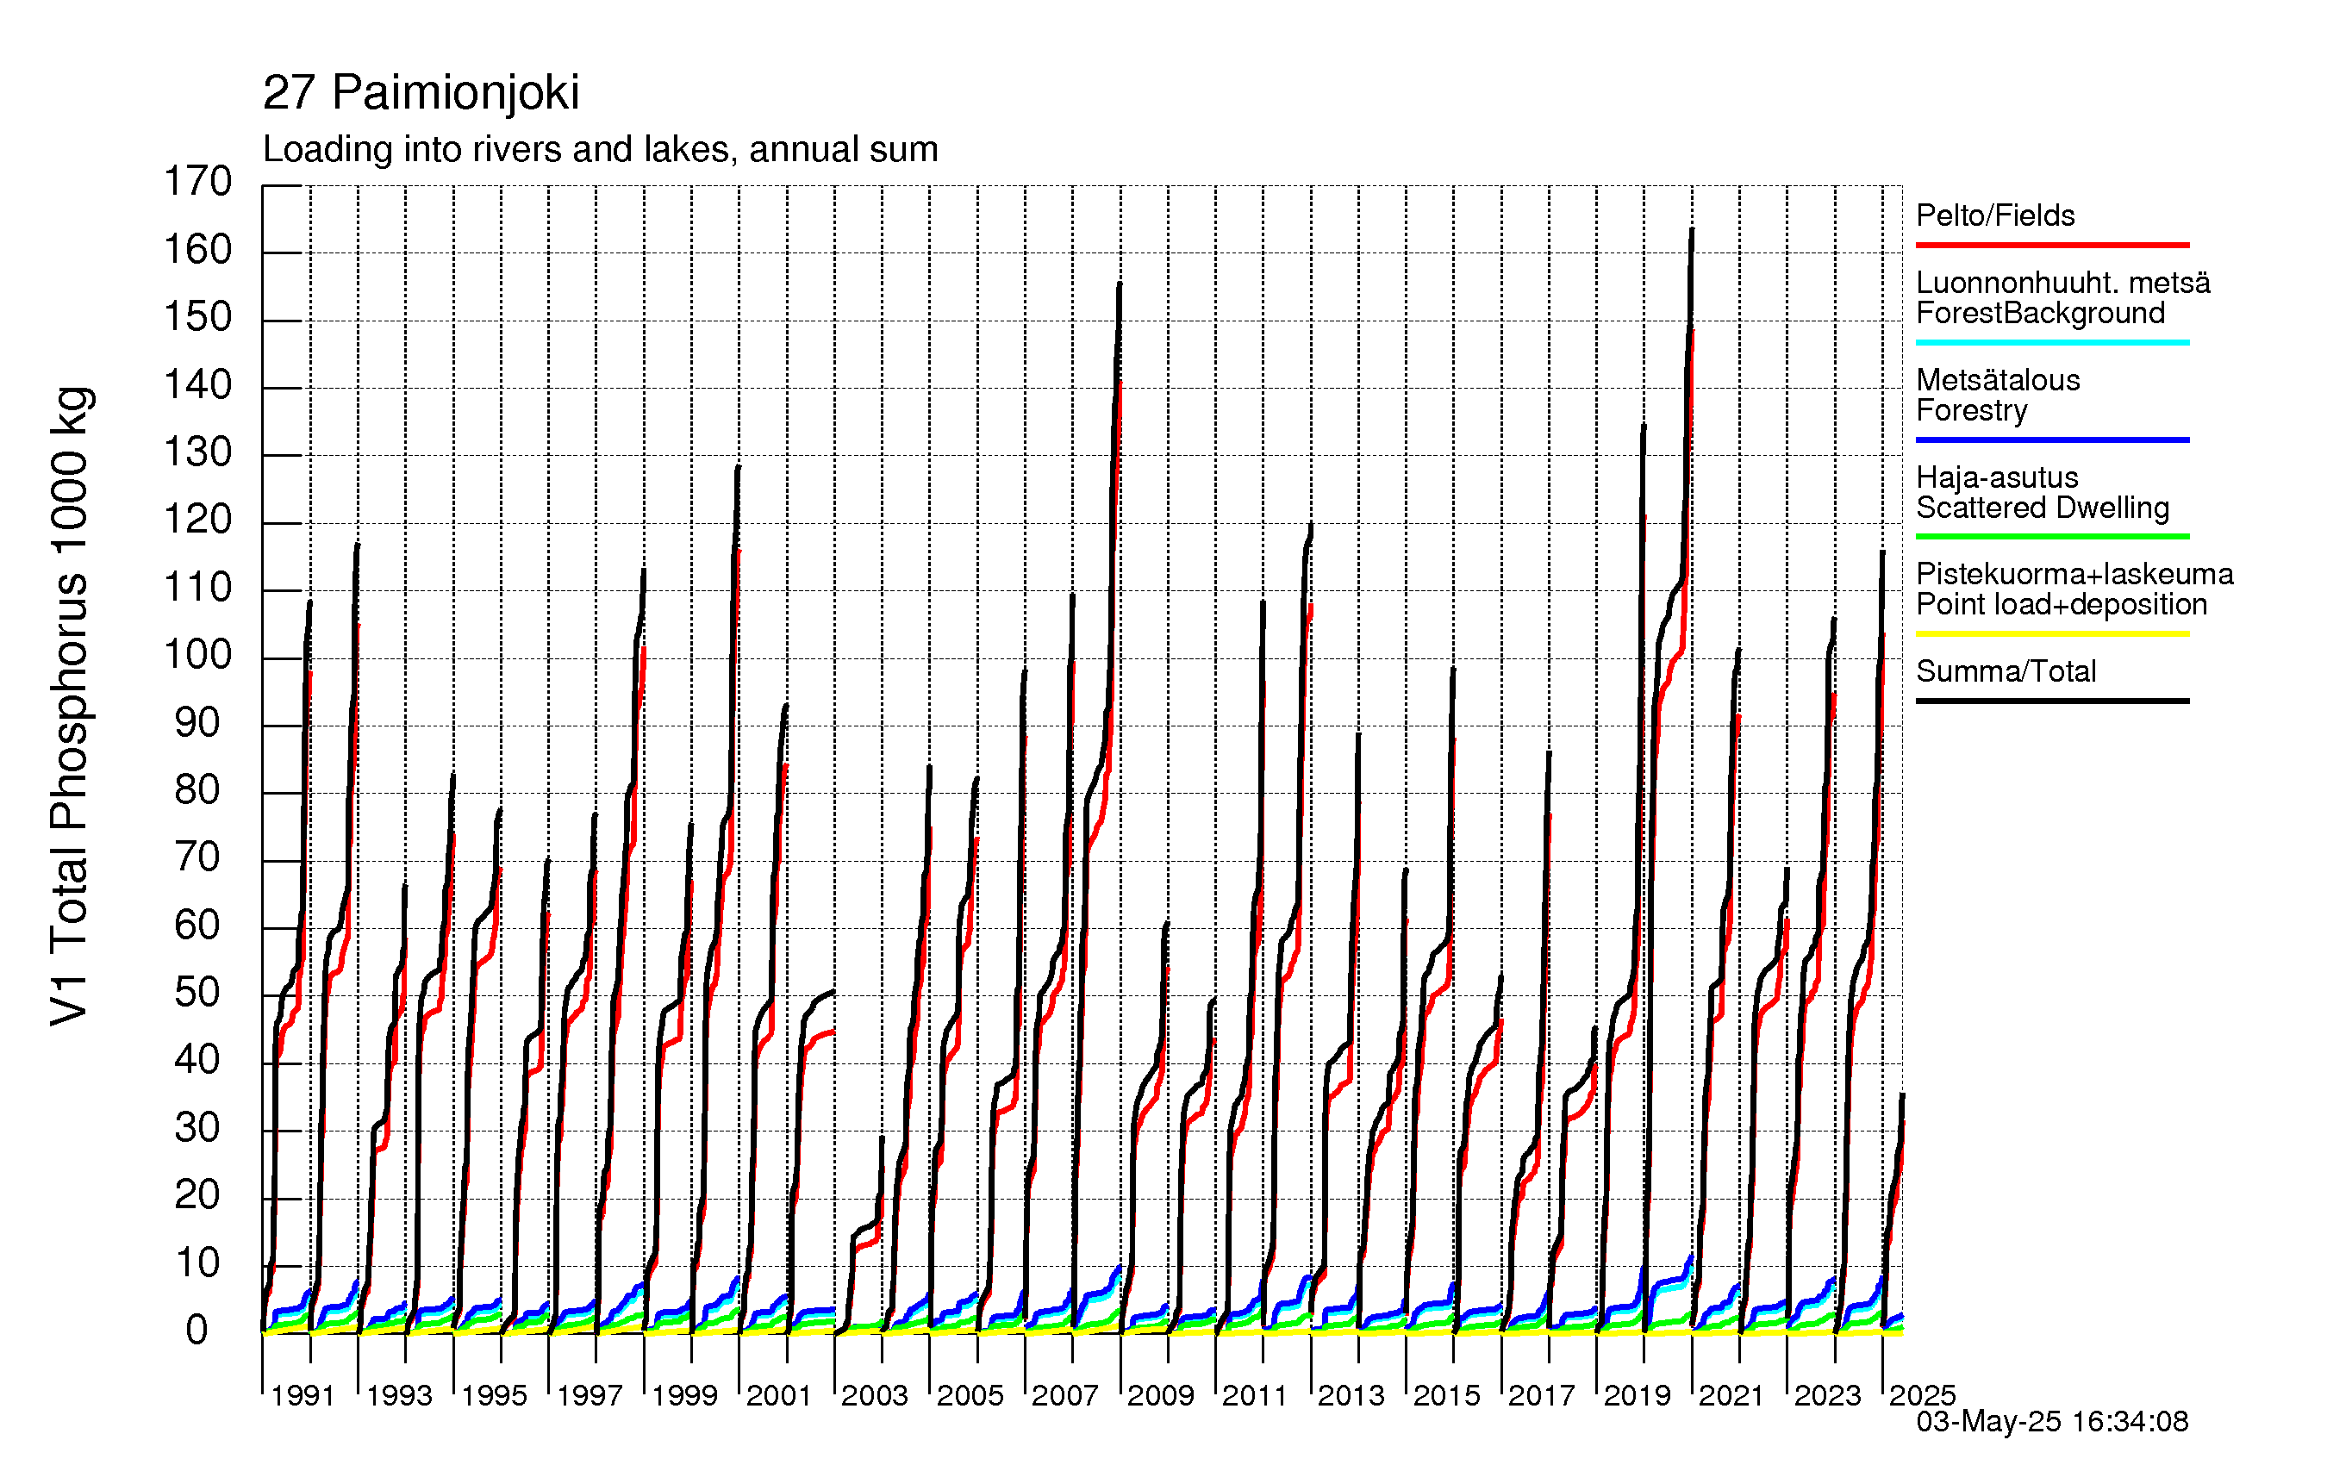Click the y-axis value 20
2327x1465 pixels.
pyautogui.click(x=197, y=1195)
